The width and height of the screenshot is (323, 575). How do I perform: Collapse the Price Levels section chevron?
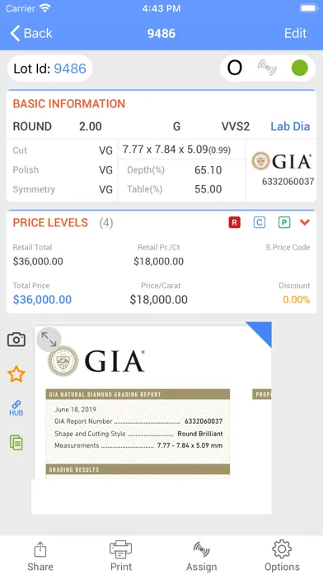pos(305,222)
